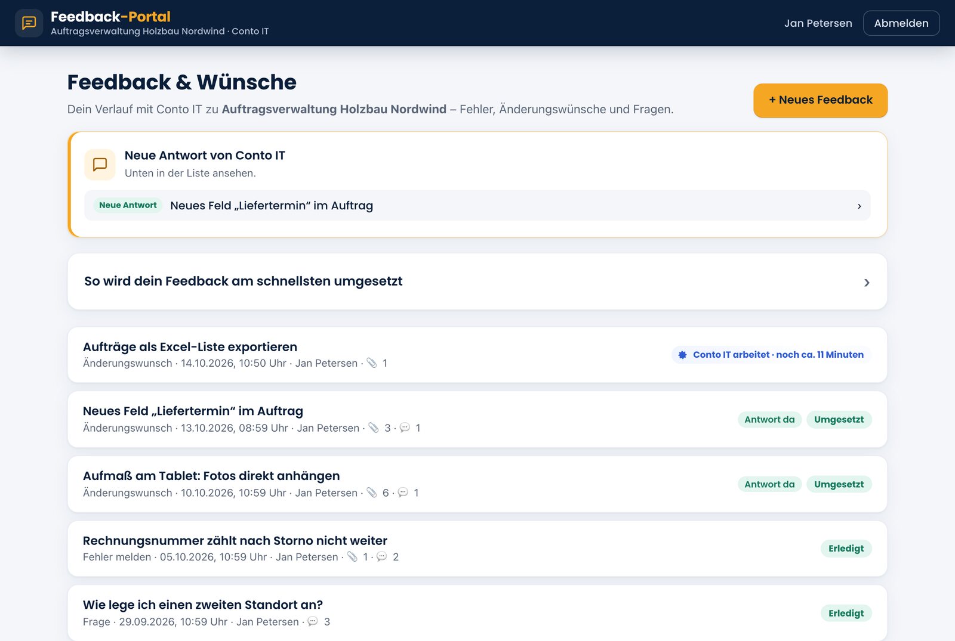Click the date '05.10.2026, 10:59 Uhr'
This screenshot has height=641, width=955.
click(213, 557)
